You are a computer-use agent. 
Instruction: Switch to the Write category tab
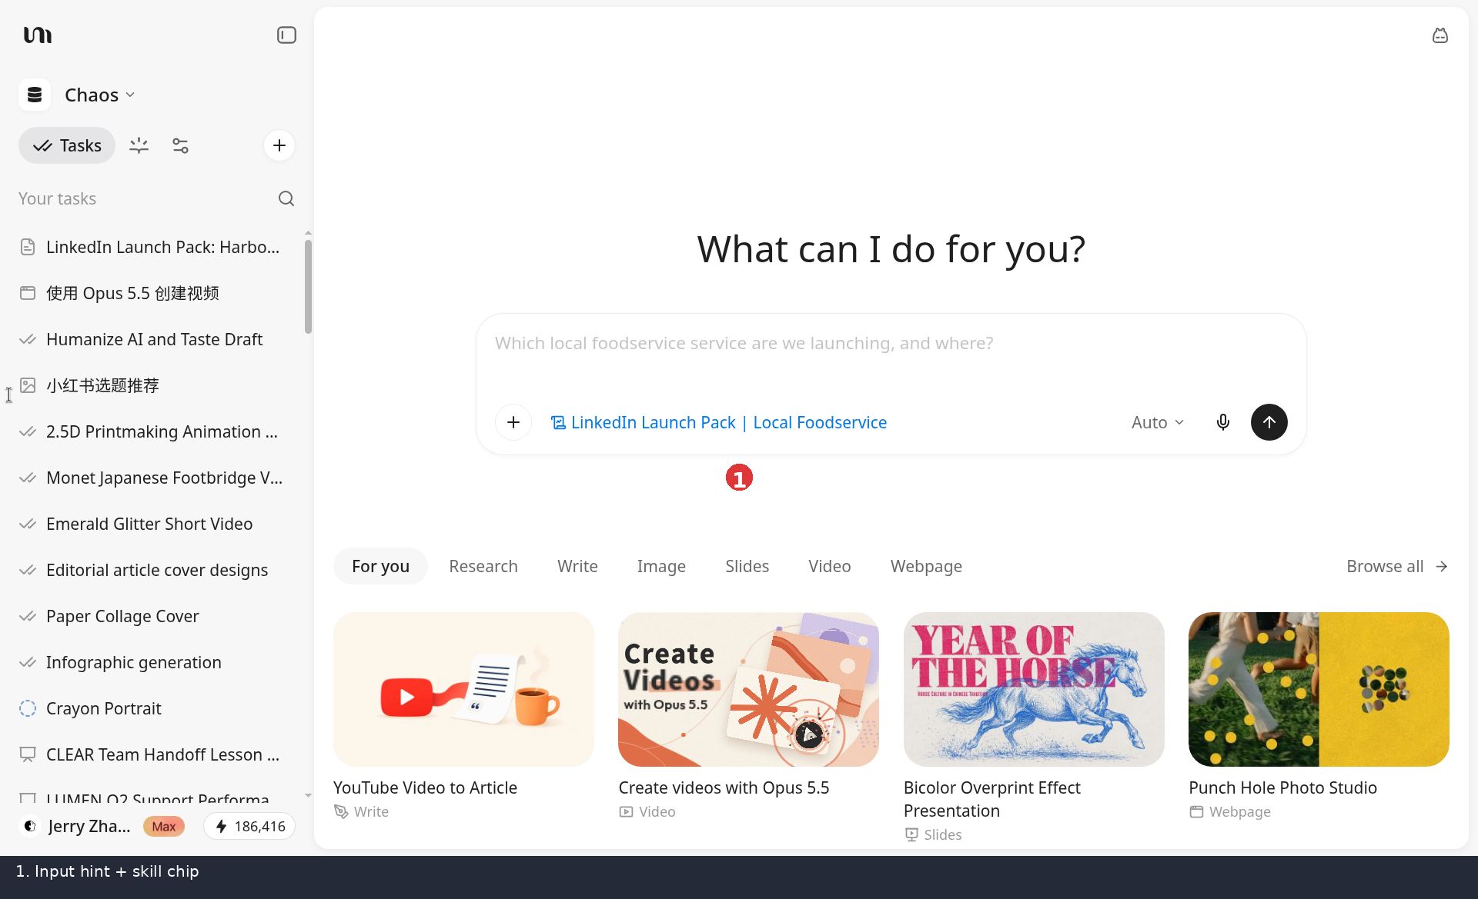coord(577,567)
